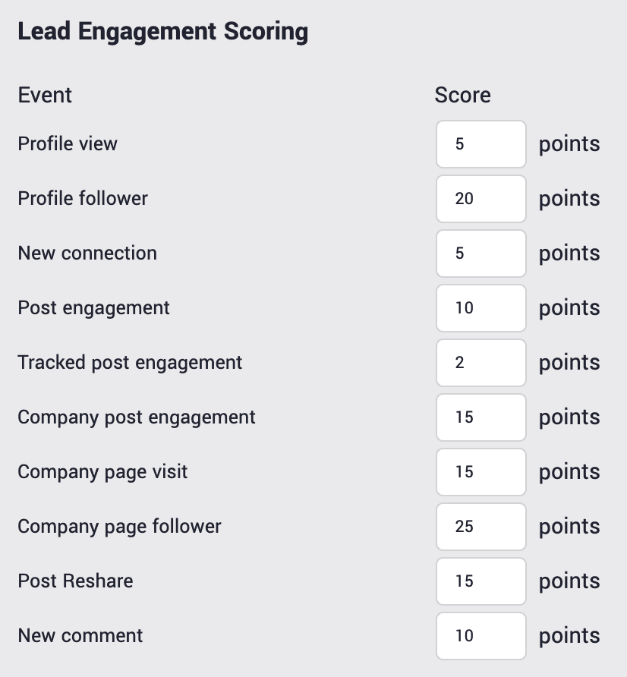Click the Tracked post engagement label

point(130,362)
